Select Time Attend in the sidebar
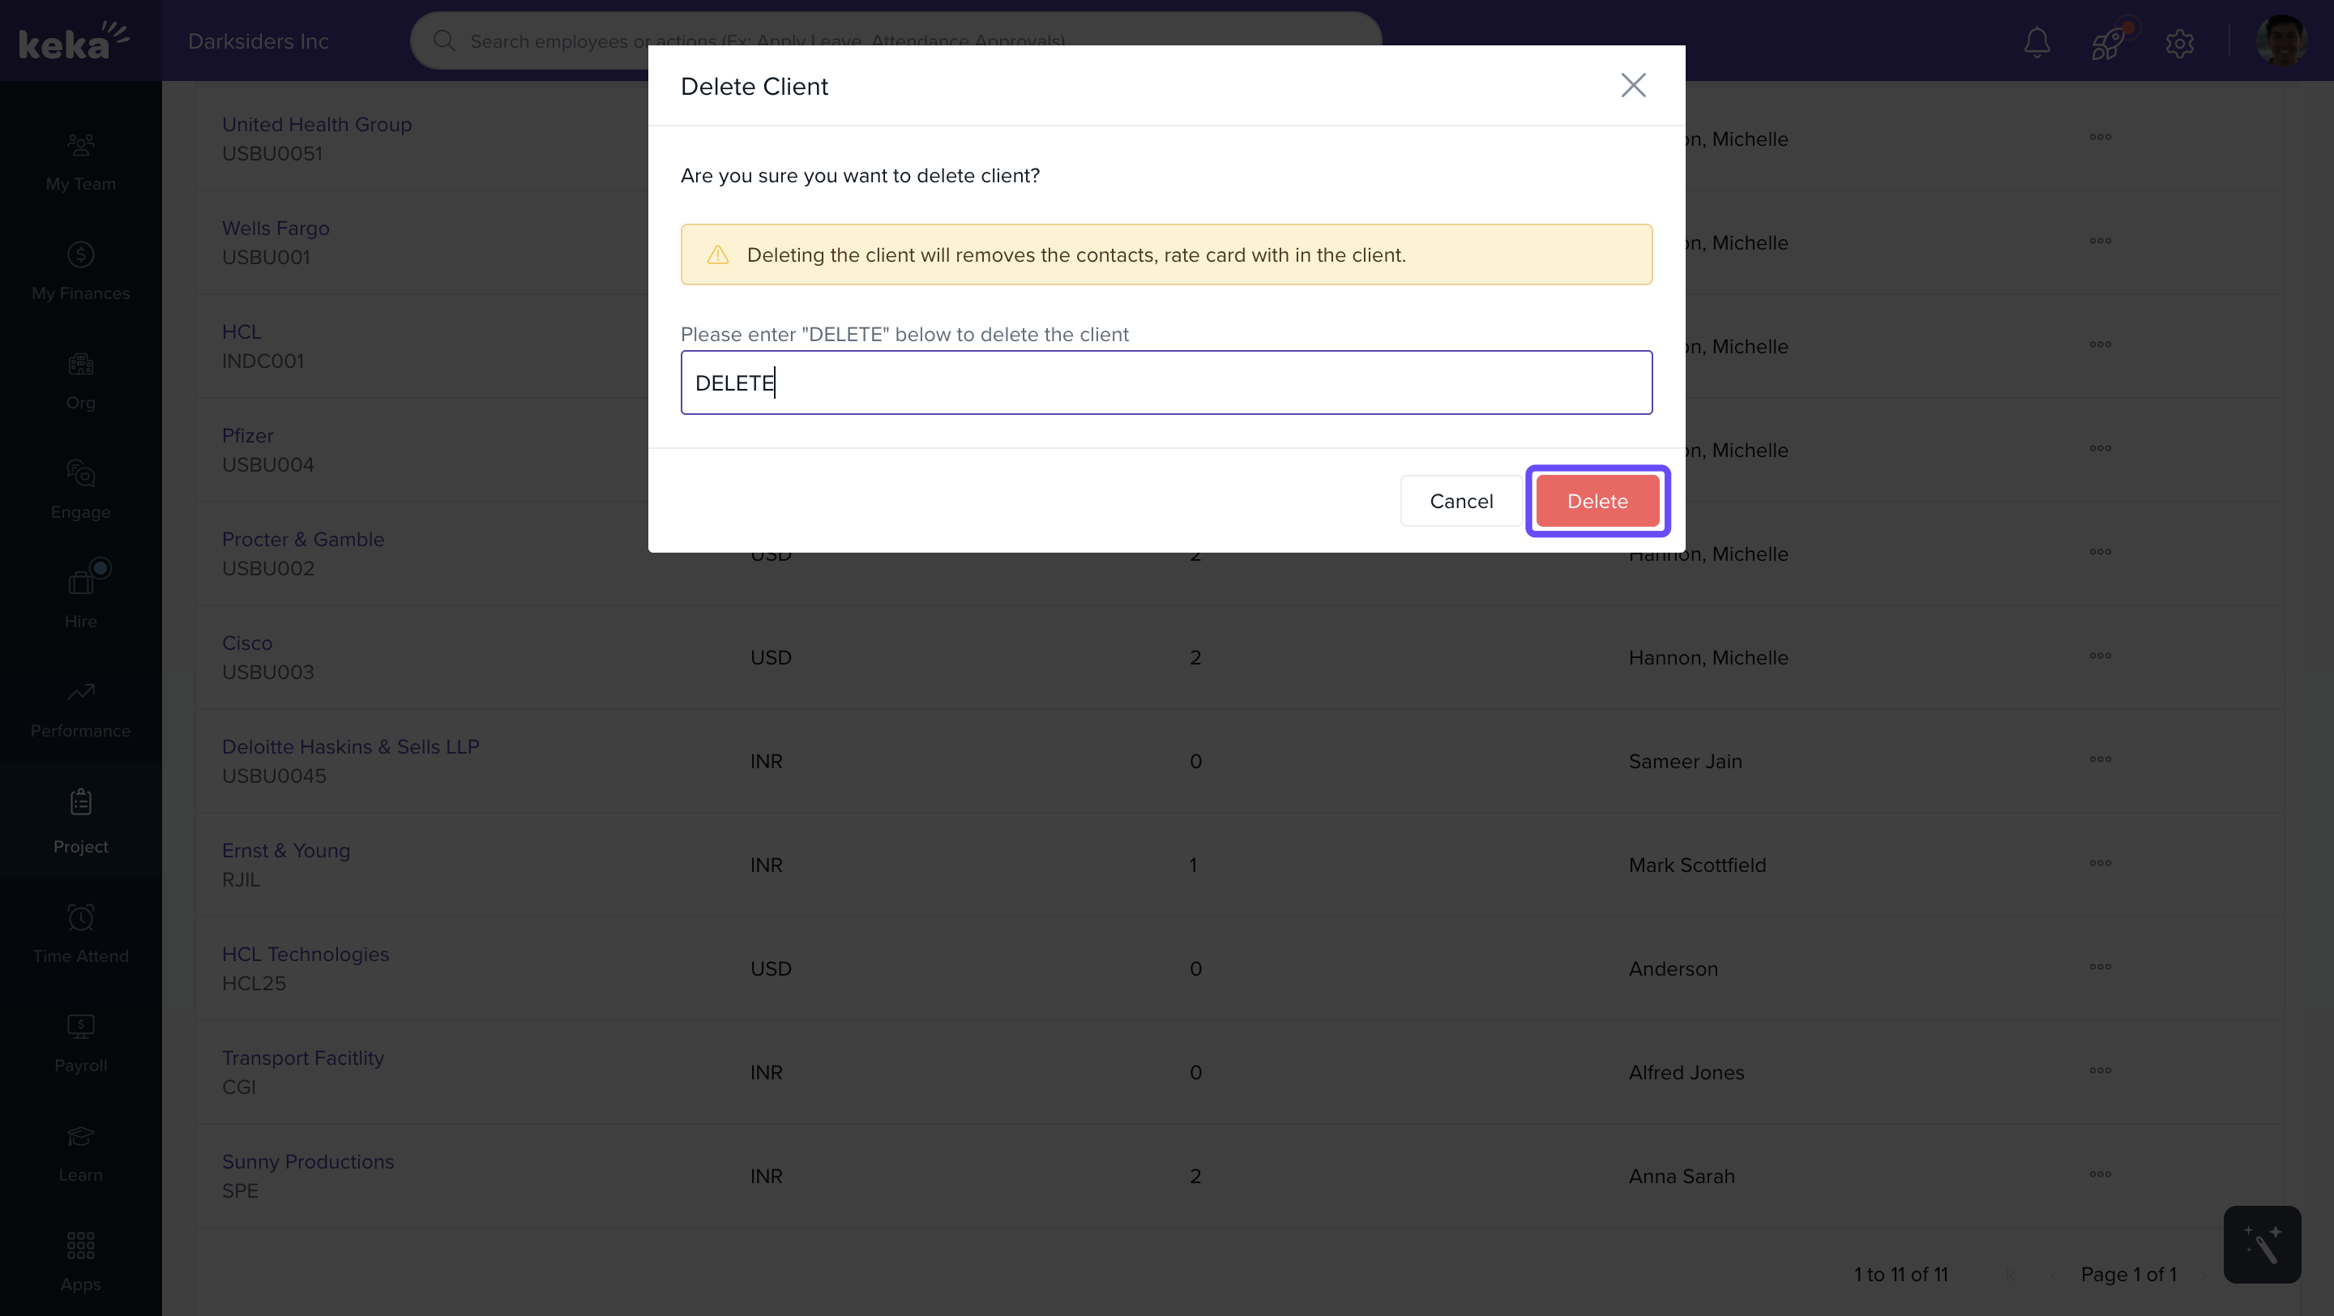Image resolution: width=2334 pixels, height=1316 pixels. pos(81,933)
